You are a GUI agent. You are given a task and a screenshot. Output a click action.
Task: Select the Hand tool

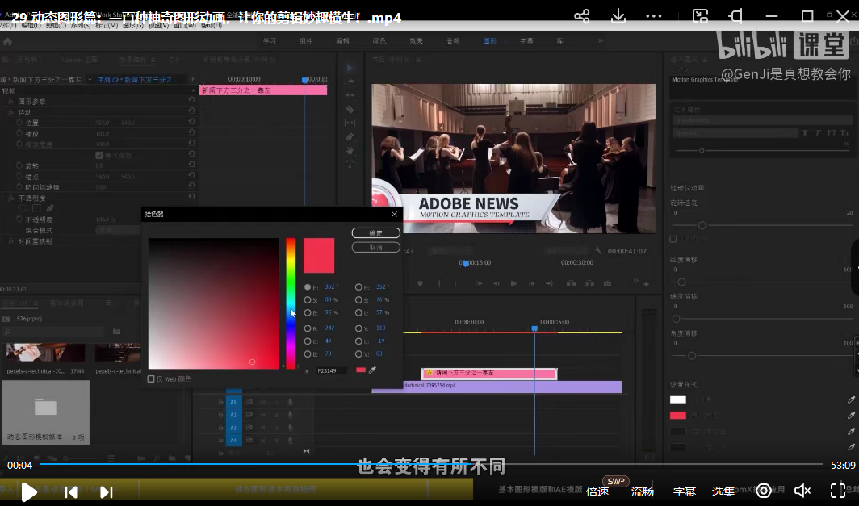point(350,150)
